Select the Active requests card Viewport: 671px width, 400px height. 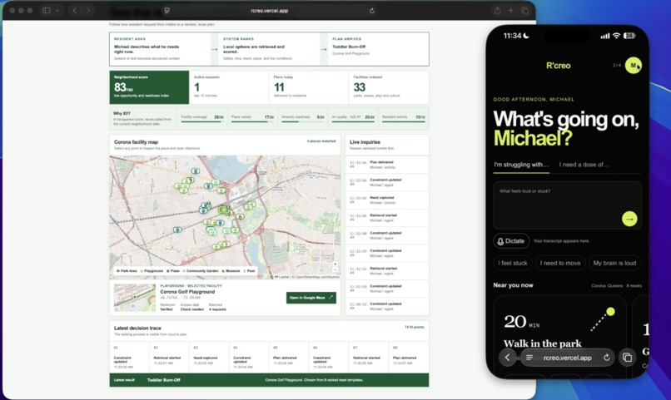[x=229, y=87]
